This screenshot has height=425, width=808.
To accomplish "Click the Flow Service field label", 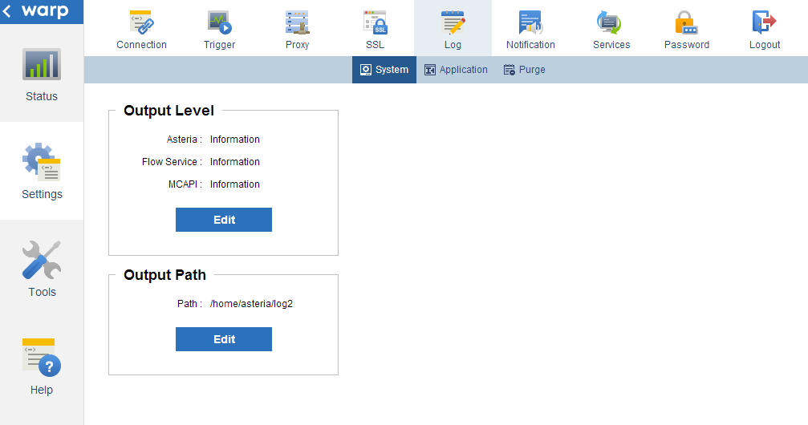I will 173,162.
